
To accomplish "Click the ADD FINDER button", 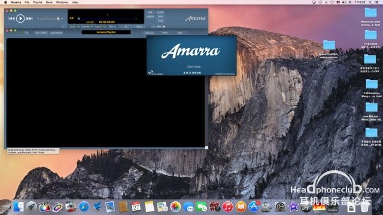I will click(56, 33).
